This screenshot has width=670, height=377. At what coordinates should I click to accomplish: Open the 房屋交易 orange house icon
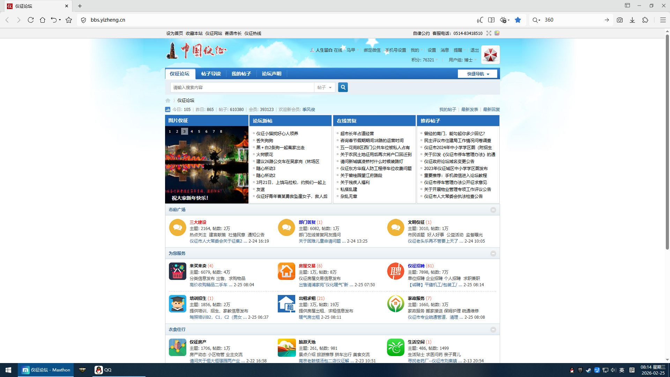tap(286, 271)
